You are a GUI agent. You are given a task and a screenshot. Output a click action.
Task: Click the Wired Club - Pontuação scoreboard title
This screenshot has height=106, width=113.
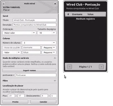tap(83, 5)
